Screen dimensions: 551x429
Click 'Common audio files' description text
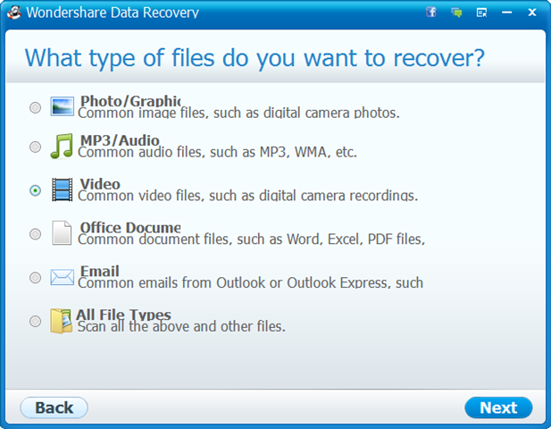tap(217, 153)
